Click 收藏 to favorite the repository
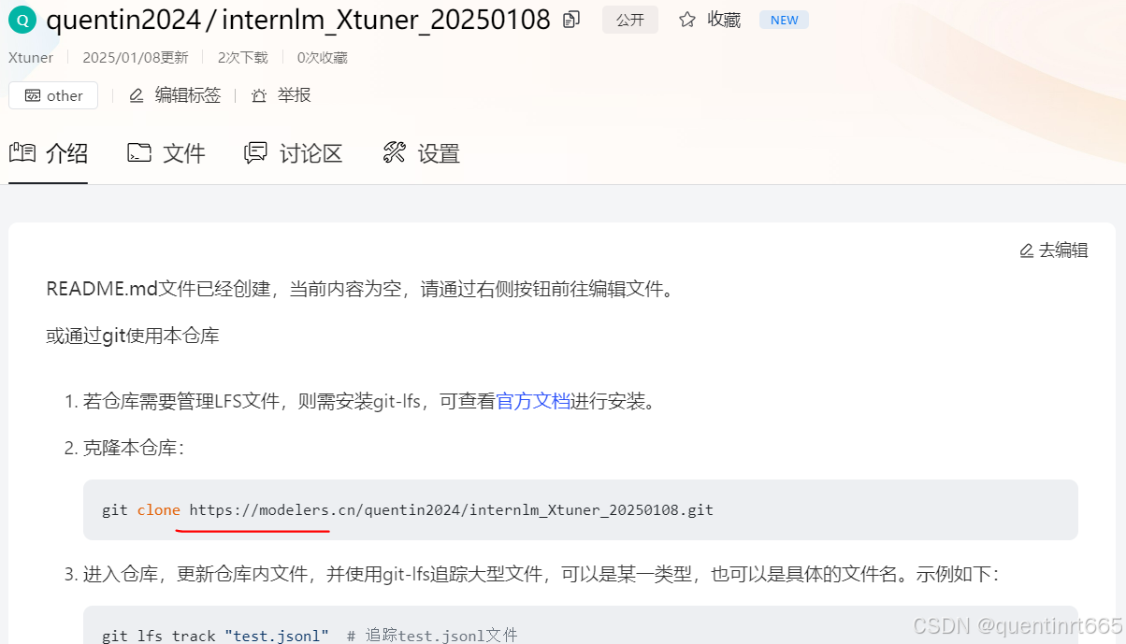 (724, 20)
